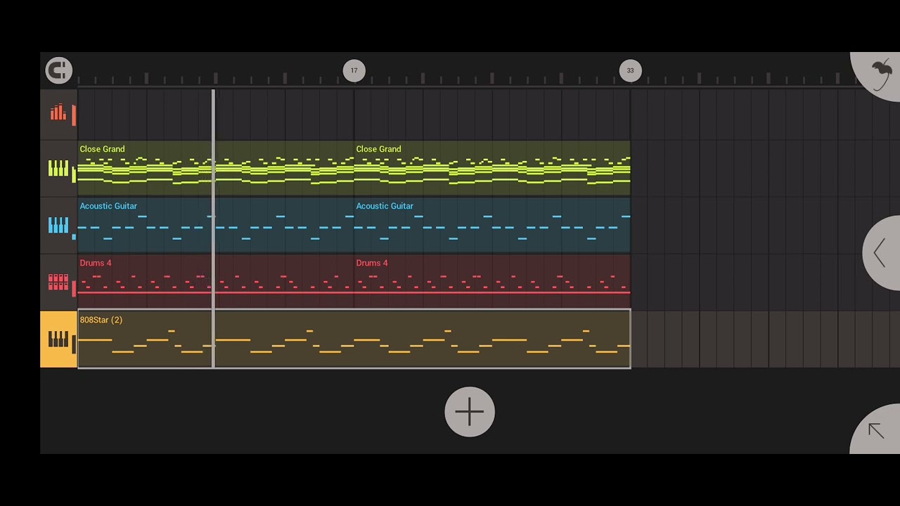Select the first Drums 4 clip
Image resolution: width=900 pixels, height=506 pixels.
215,282
